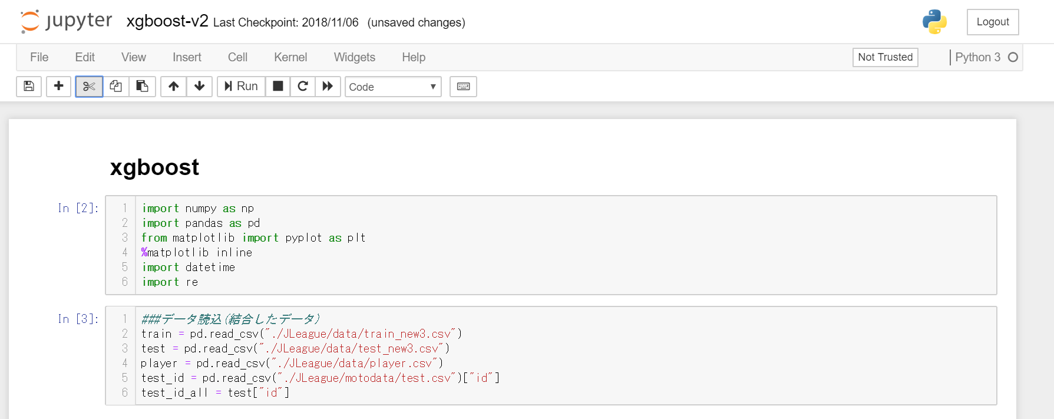The image size is (1054, 419).
Task: Click the Python logo icon
Action: (x=934, y=22)
